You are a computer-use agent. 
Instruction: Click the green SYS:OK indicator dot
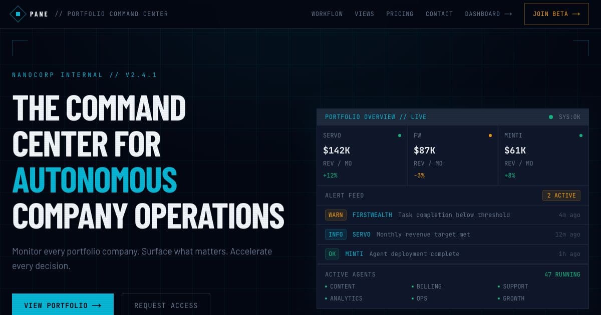coord(551,117)
